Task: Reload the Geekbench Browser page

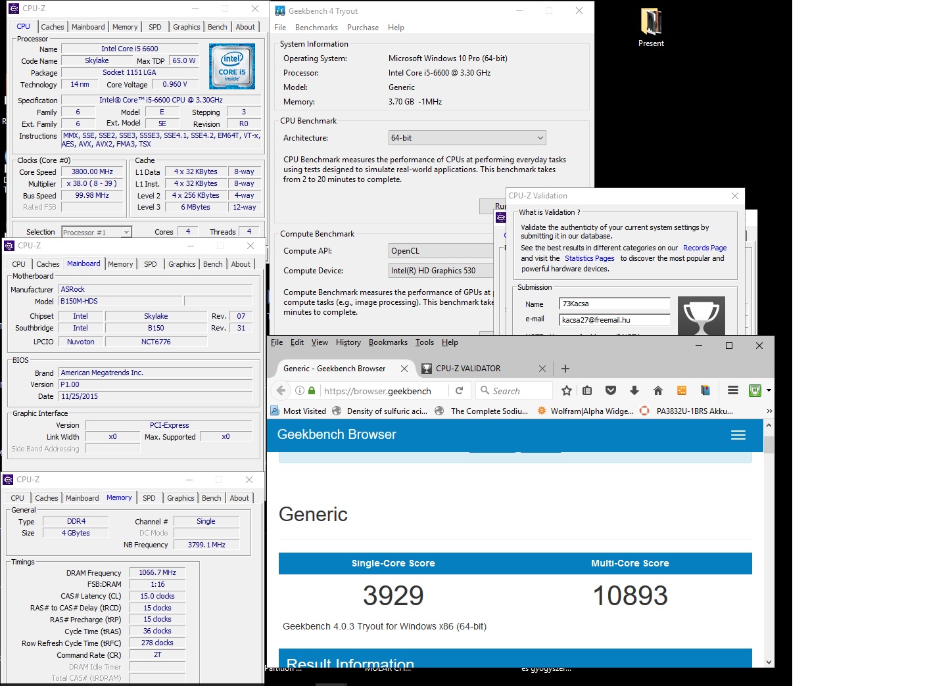Action: click(459, 390)
